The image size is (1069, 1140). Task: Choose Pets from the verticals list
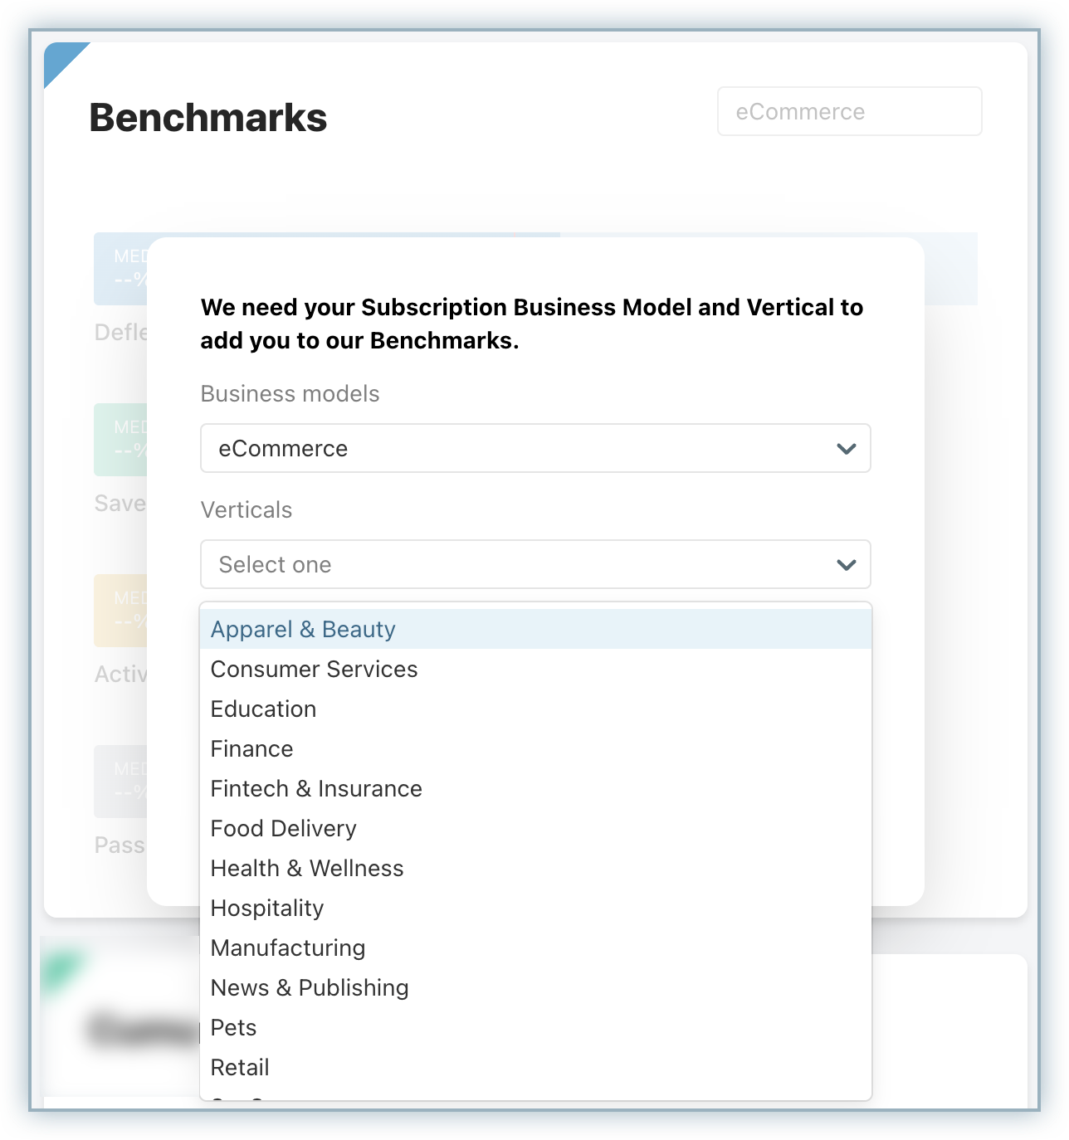tap(233, 1028)
